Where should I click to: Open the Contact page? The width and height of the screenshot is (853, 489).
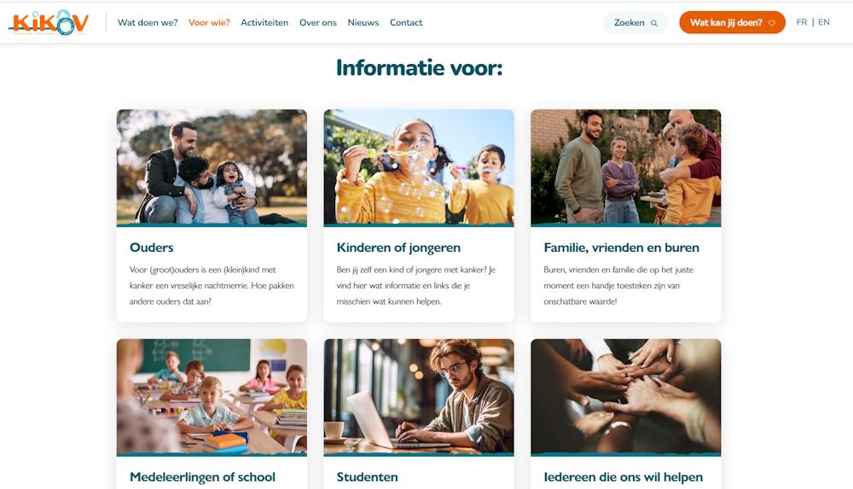406,22
